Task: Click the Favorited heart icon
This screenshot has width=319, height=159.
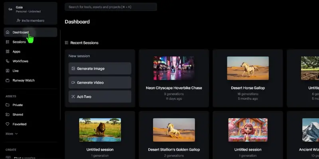Action: pos(8,124)
